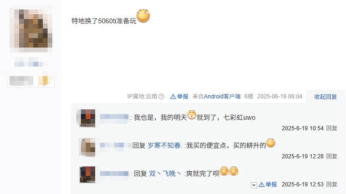Viewport: 346px width, 194px height.
Task: Click 回复 next to 12:53 timestamp
Action: pyautogui.click(x=332, y=184)
